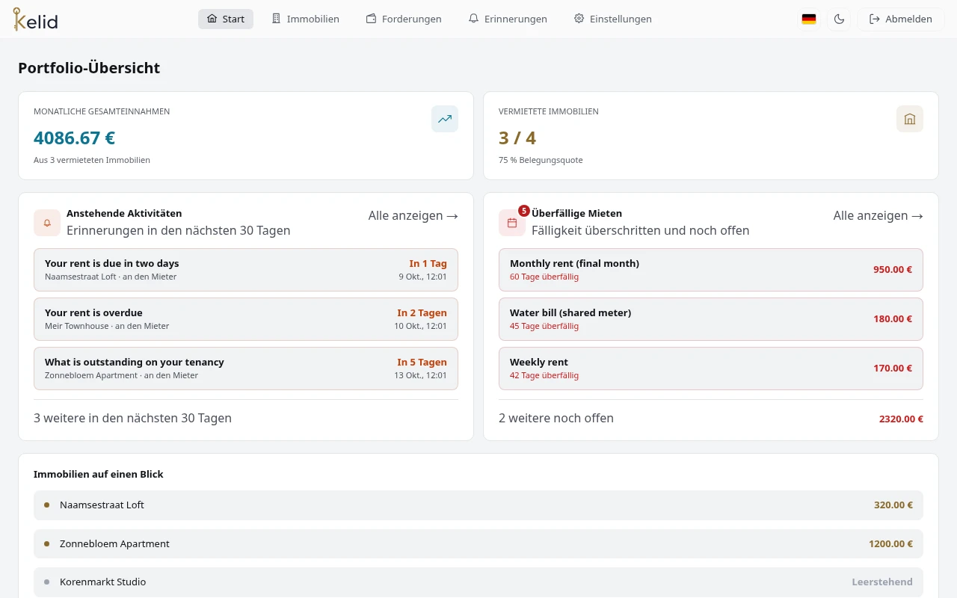The image size is (957, 598).
Task: Click the calendar icon beside Überfällige Mieten
Action: tap(512, 223)
